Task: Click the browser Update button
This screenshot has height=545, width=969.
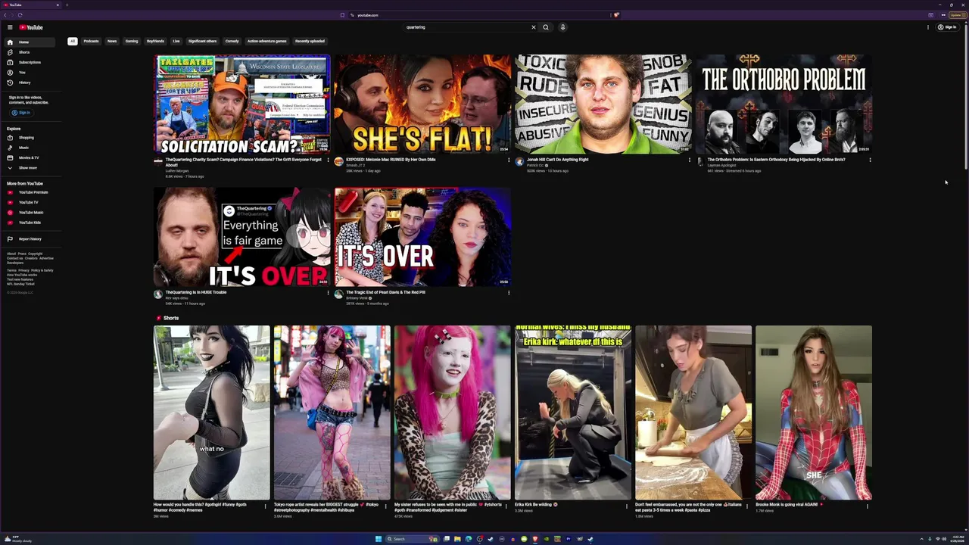Action: pos(957,15)
